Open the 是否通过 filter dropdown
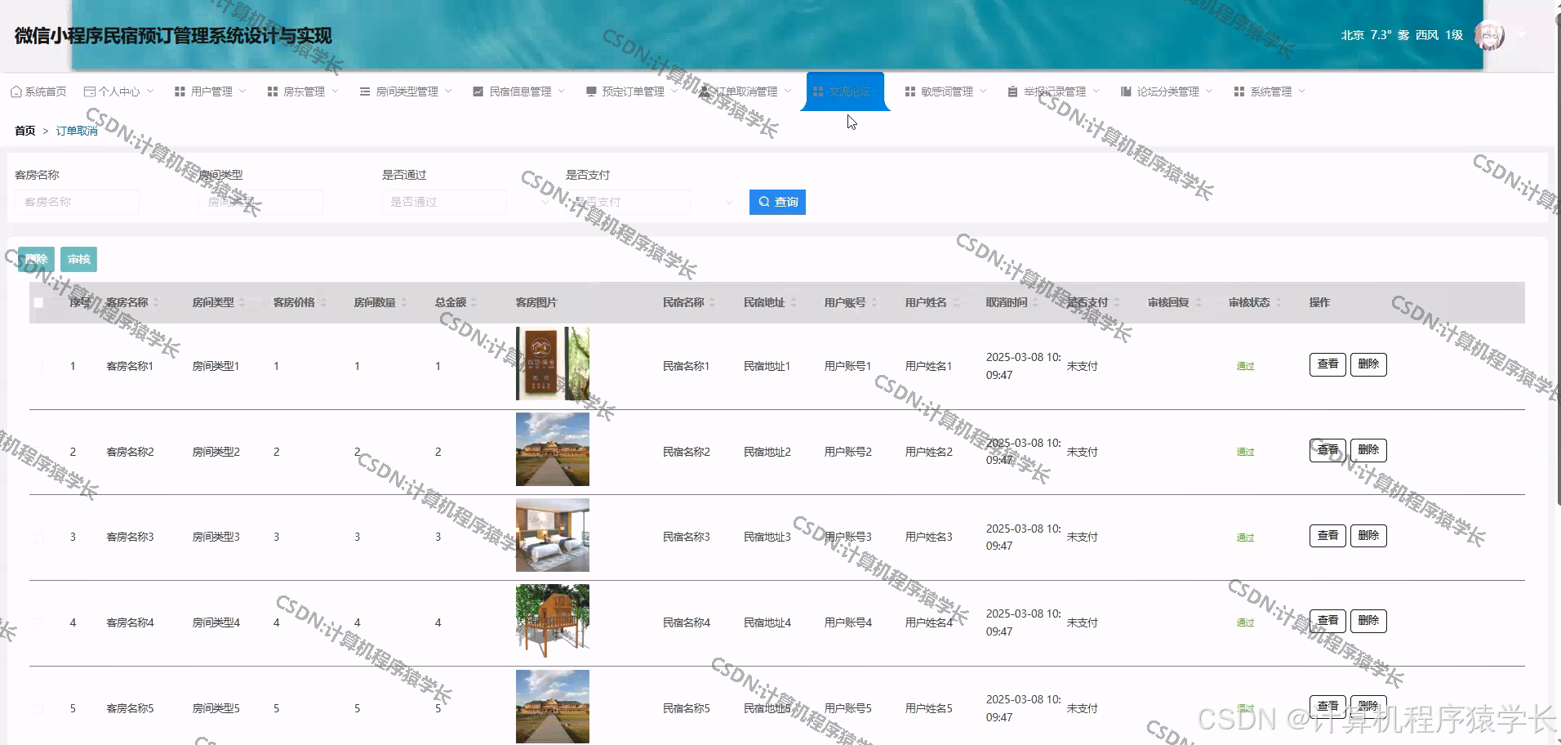This screenshot has width=1561, height=745. coord(444,202)
